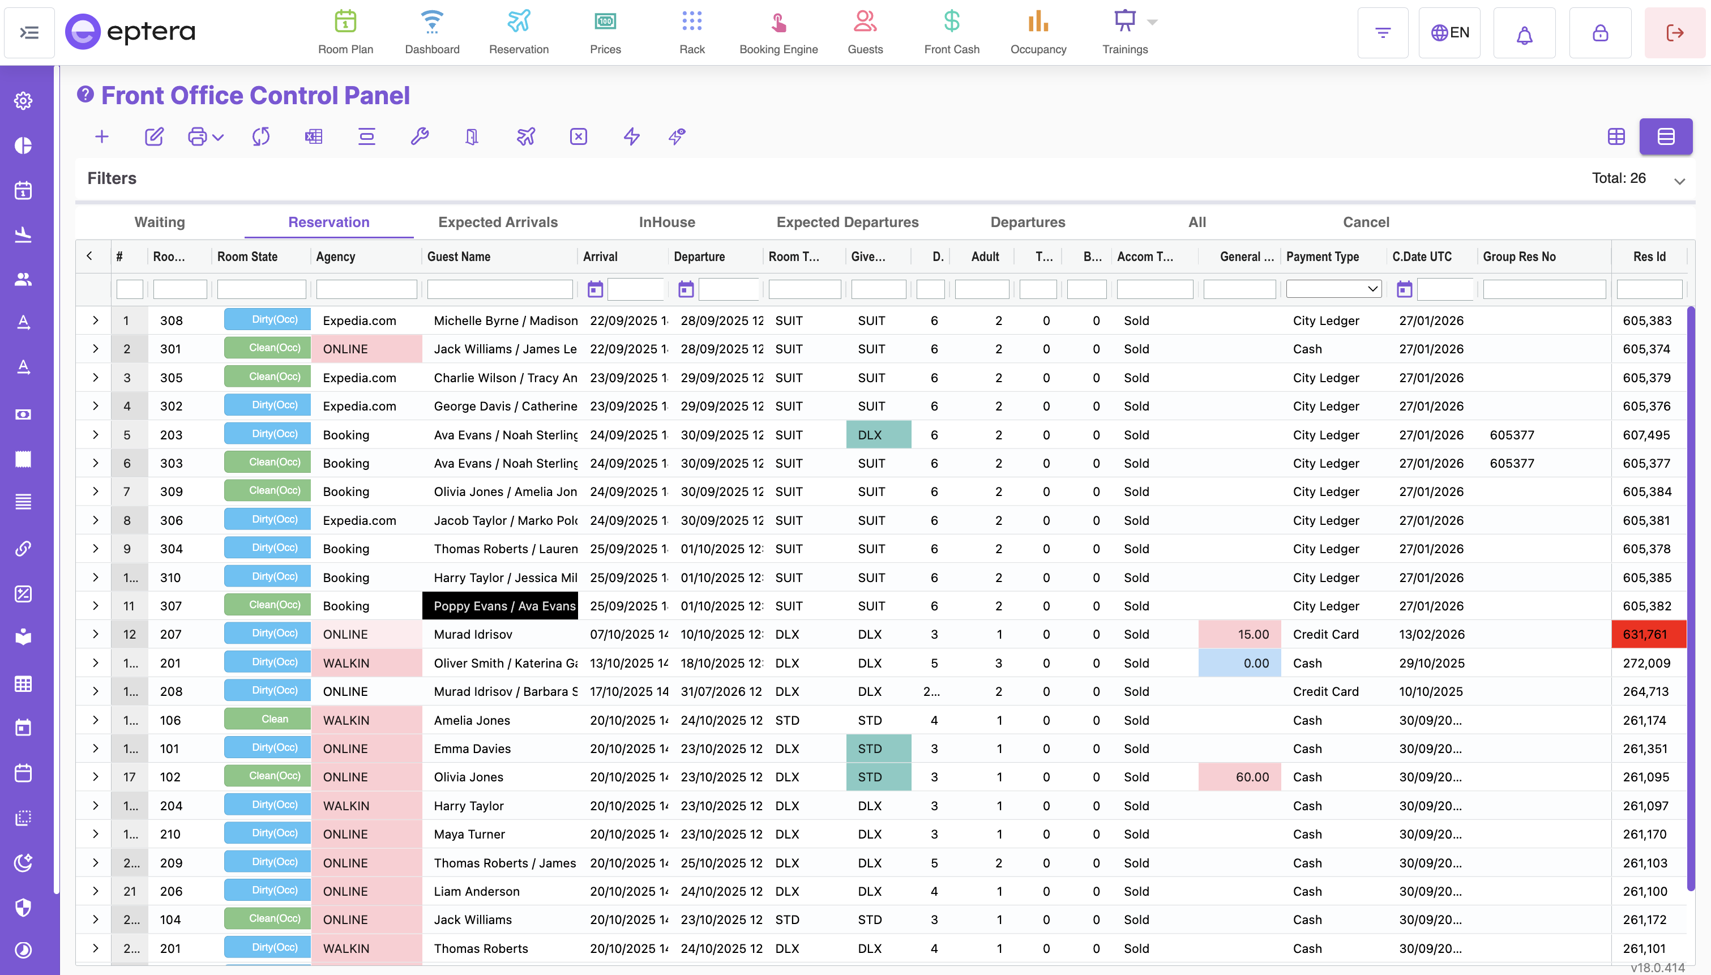
Task: Open the Departure date picker calendar
Action: pos(686,289)
